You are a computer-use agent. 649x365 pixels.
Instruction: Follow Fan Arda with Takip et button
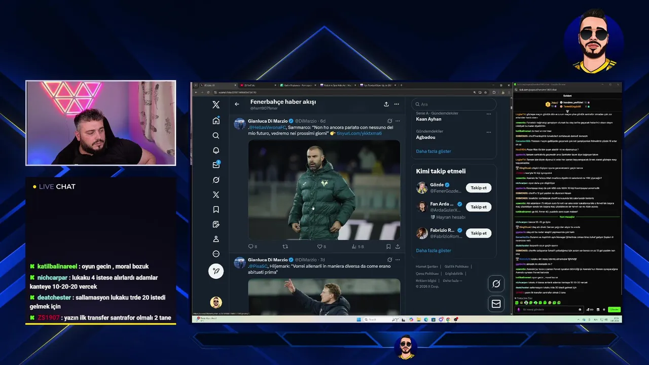point(479,207)
